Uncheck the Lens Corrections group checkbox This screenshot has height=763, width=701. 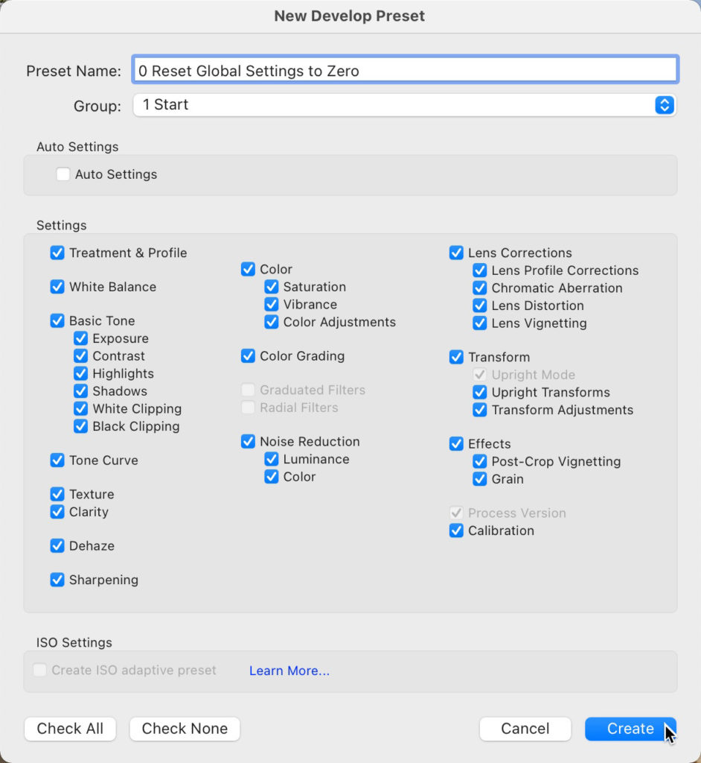pyautogui.click(x=456, y=253)
